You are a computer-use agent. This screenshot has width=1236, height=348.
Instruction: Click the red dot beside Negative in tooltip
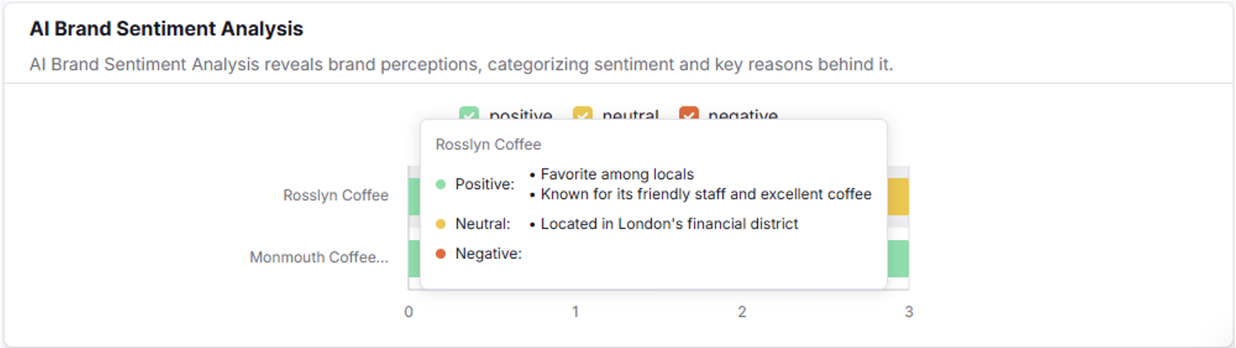click(x=441, y=254)
